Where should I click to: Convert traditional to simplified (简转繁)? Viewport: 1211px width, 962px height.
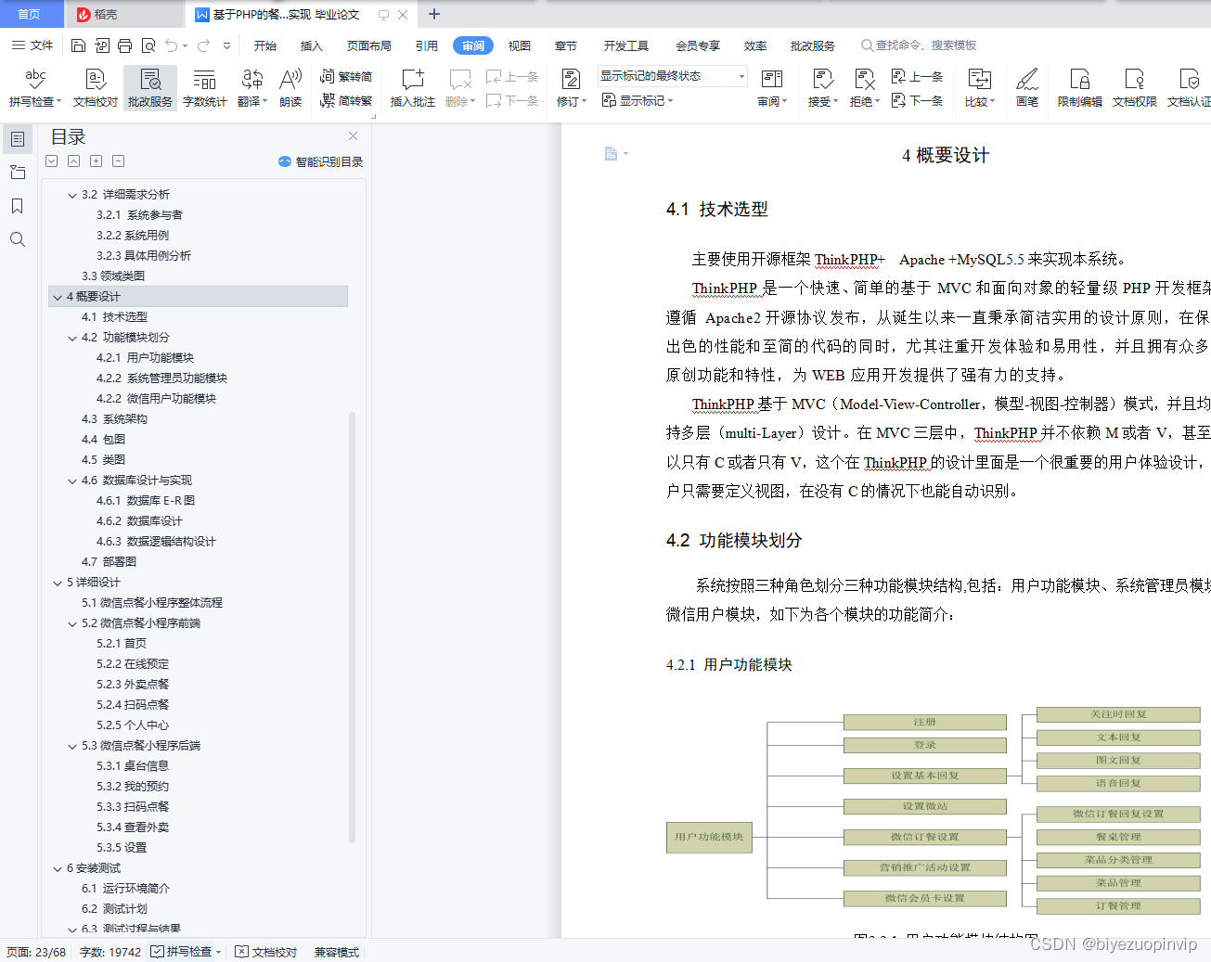click(x=345, y=101)
